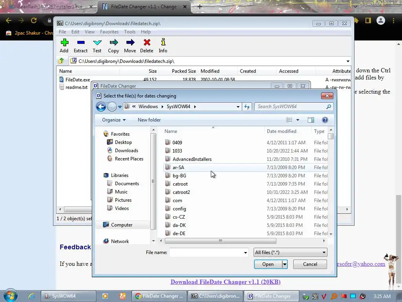Open the Edit menu in 7-Zip
The width and height of the screenshot is (402, 302).
[75, 32]
